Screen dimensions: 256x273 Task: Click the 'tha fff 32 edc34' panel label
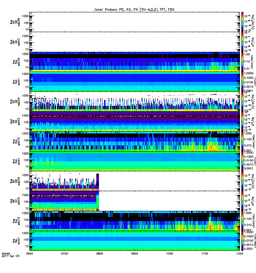point(15,22)
